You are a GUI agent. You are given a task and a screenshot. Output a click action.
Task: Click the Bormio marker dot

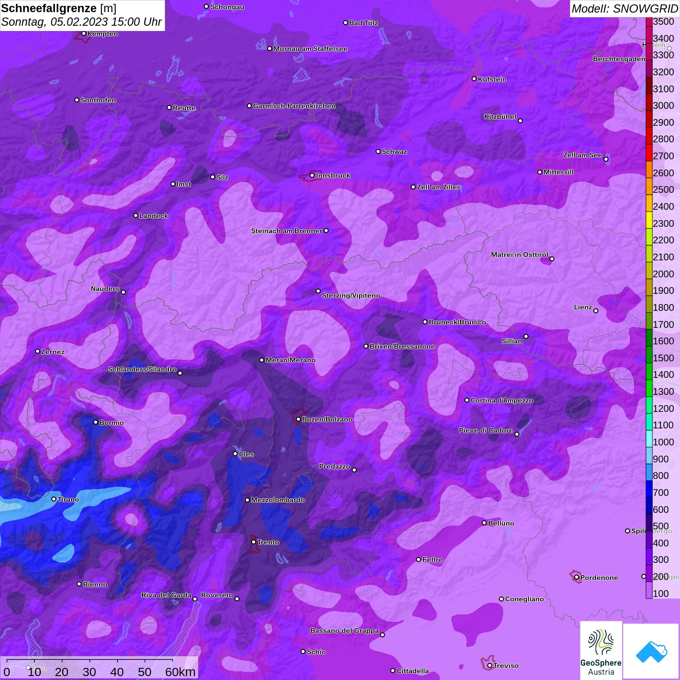(x=96, y=422)
